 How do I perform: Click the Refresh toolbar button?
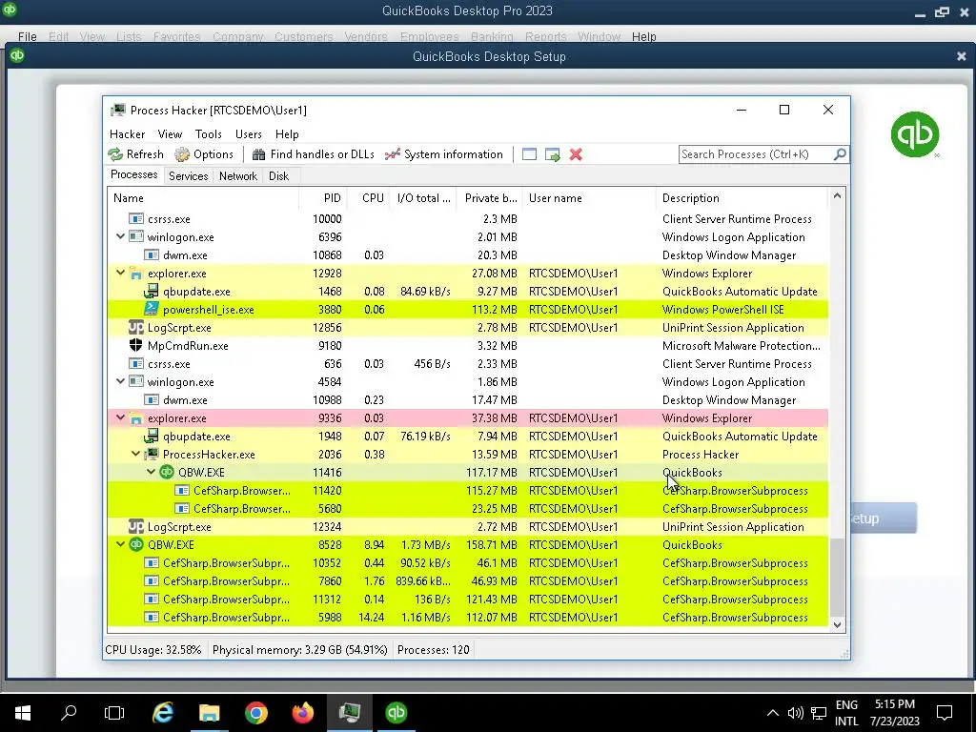click(135, 154)
